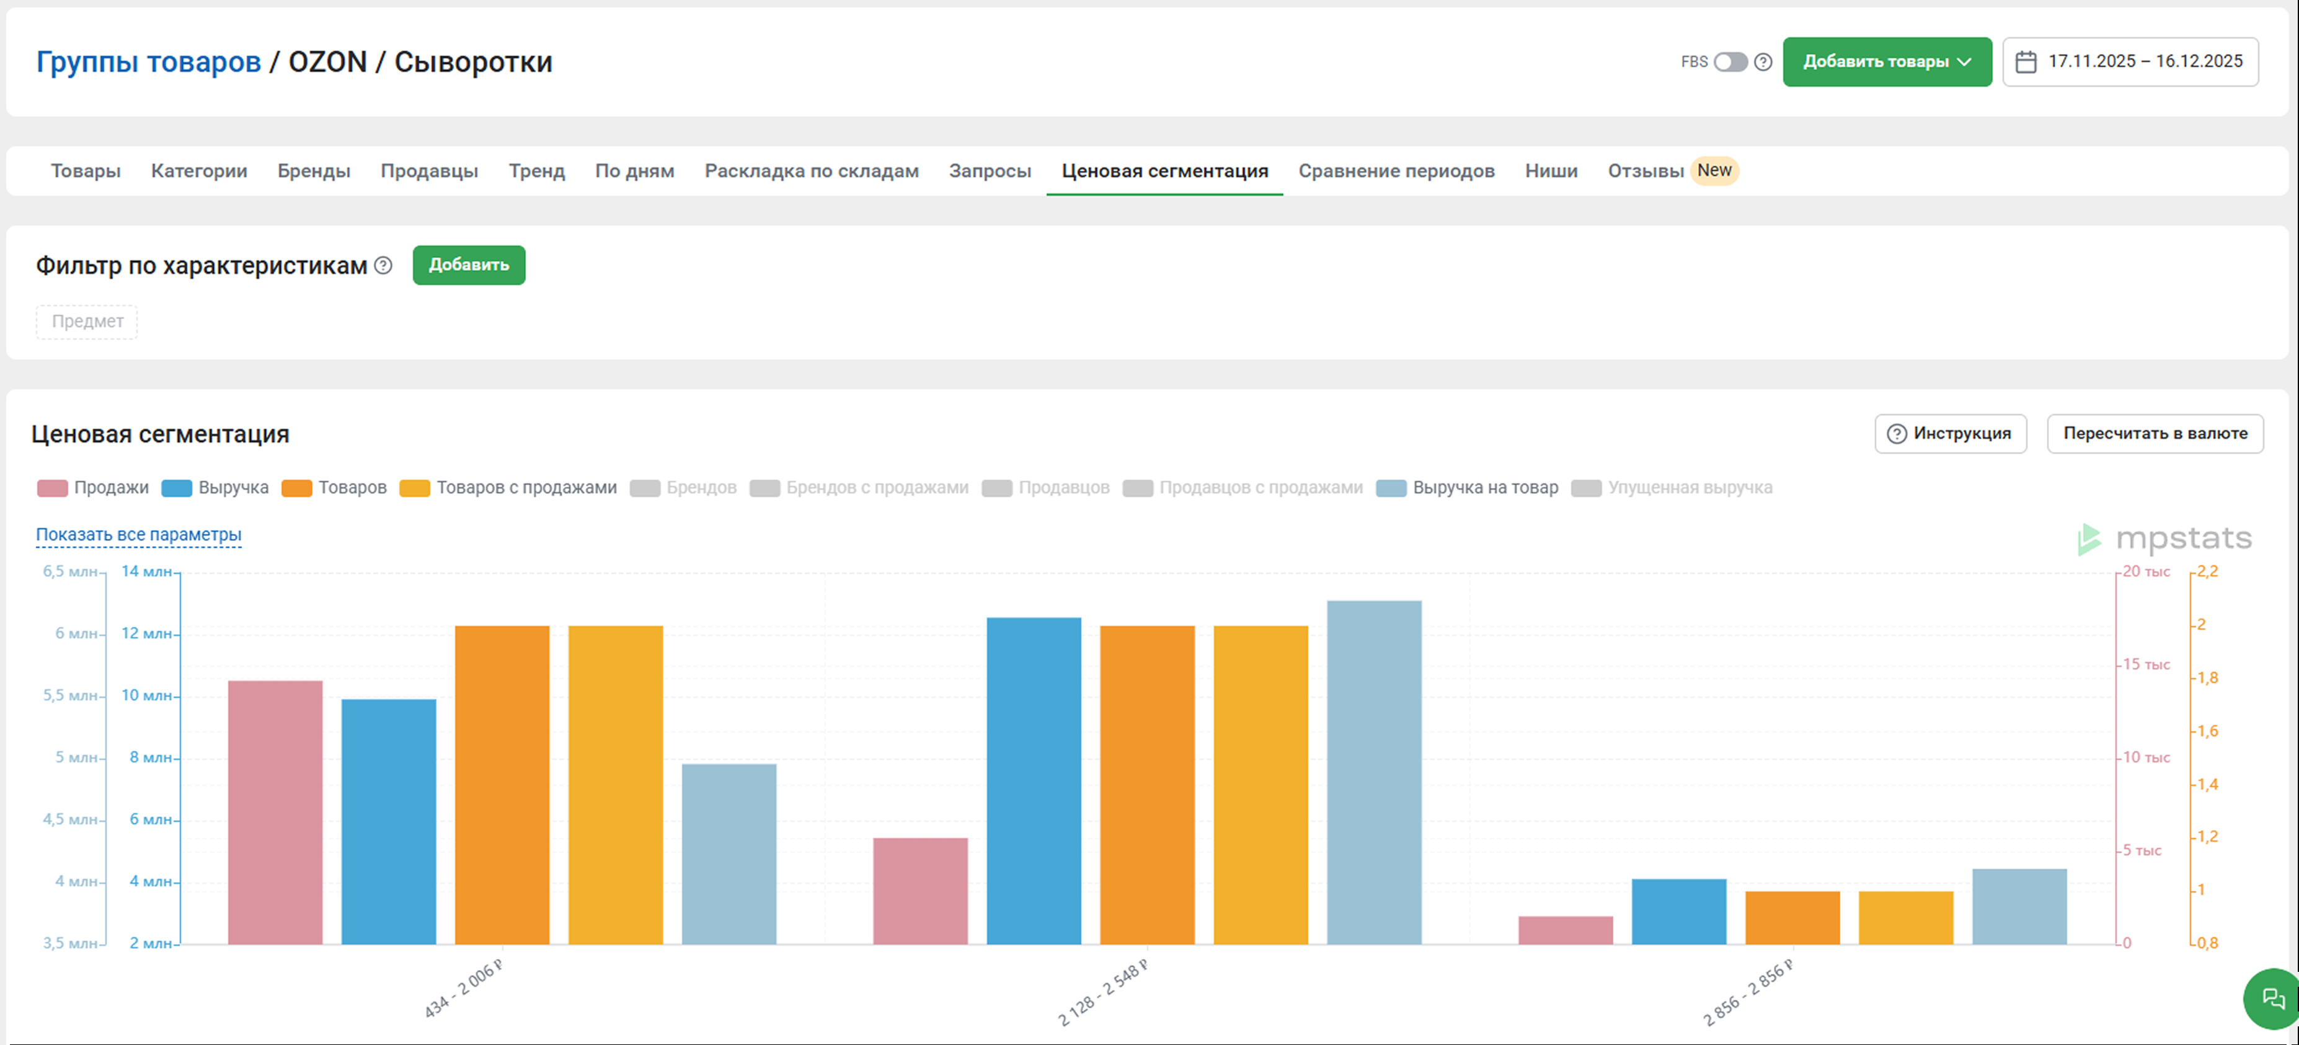This screenshot has width=2299, height=1045.
Task: Click the New badge next to Отзывы
Action: (x=1714, y=170)
